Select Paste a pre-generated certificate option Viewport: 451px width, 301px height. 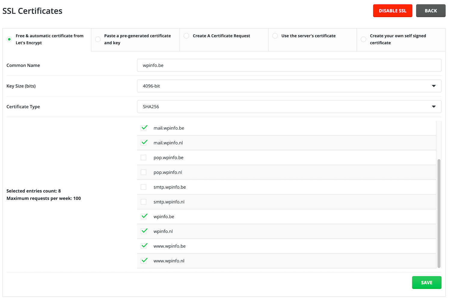[x=98, y=39]
